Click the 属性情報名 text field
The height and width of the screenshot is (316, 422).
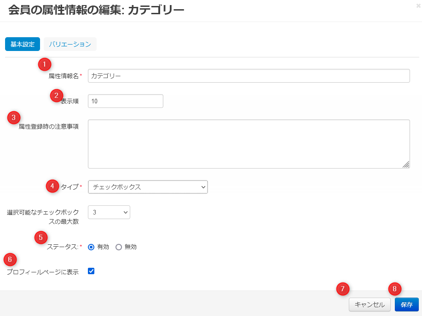pos(249,76)
